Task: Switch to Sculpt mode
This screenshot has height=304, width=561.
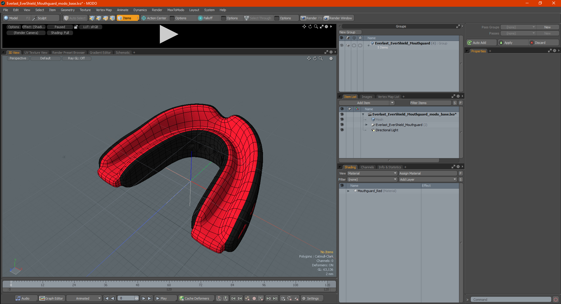Action: click(x=45, y=18)
